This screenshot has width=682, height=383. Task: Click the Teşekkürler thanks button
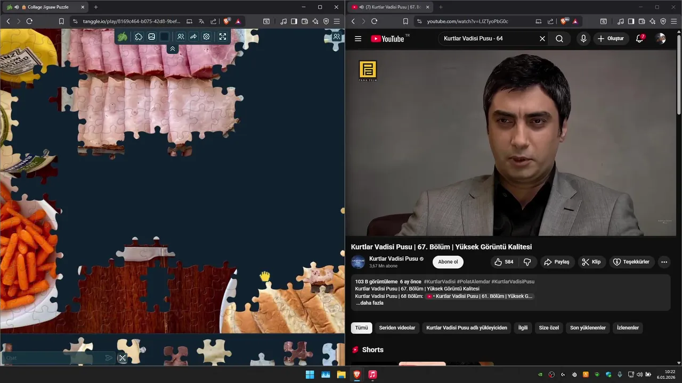[631, 262]
